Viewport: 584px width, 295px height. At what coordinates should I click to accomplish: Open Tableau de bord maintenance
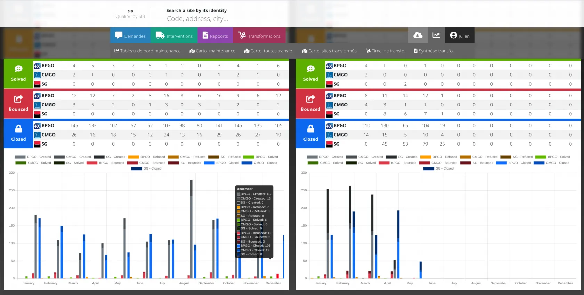click(147, 51)
